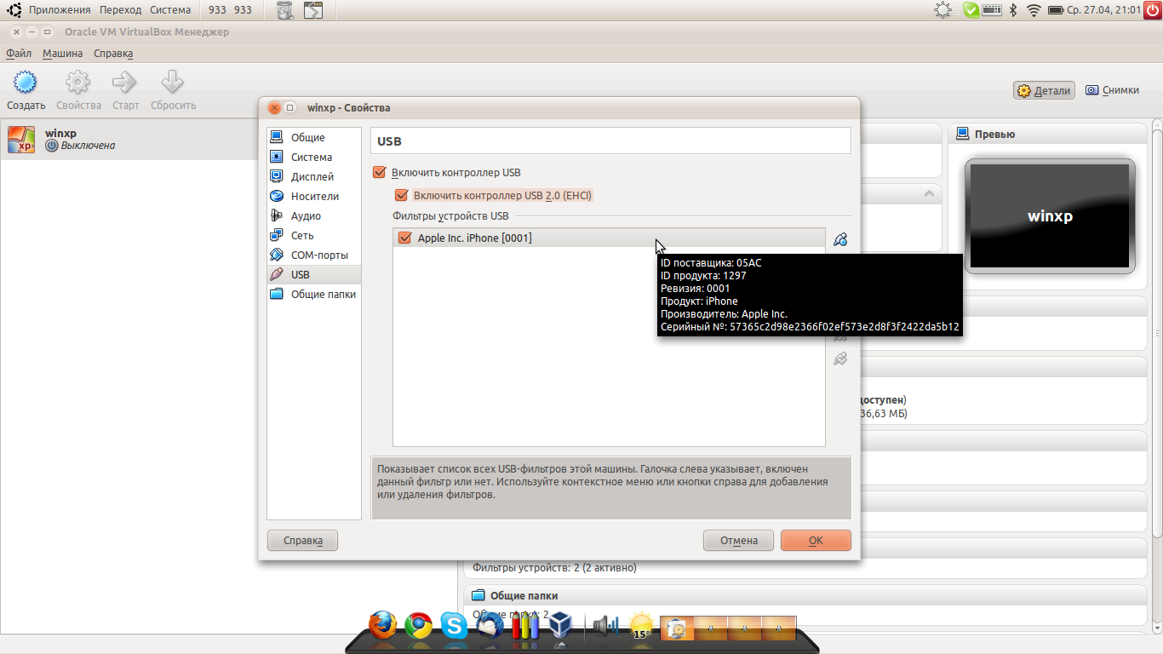Open the Носители settings category

313,196
